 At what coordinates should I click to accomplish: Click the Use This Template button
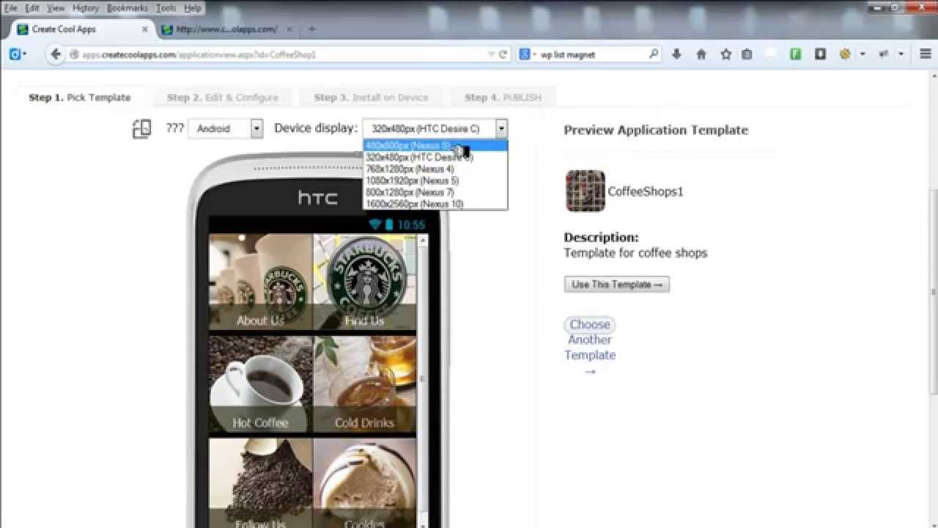pos(616,285)
